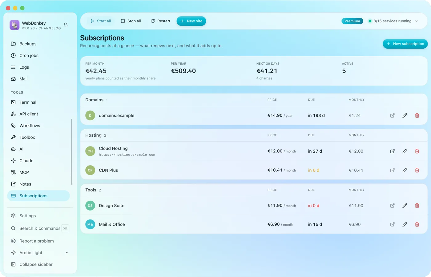Viewport: 431px width, 277px height.
Task: Open external link for CDN Plus
Action: pos(393,170)
